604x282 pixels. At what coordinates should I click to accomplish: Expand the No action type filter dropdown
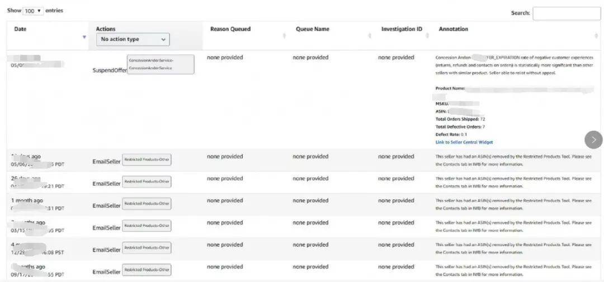point(133,39)
